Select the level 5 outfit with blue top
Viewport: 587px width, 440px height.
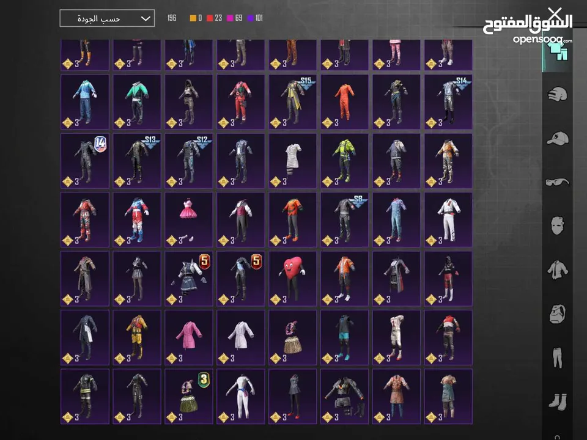pos(241,279)
